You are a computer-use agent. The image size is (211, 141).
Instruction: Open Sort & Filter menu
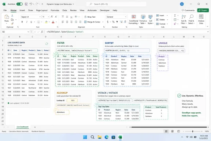(184, 19)
